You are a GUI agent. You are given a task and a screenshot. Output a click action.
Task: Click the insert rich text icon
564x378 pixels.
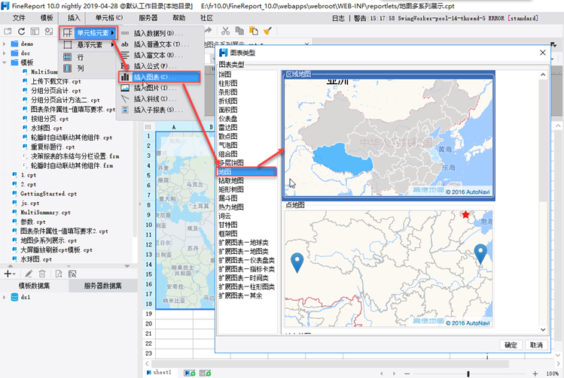[x=125, y=55]
